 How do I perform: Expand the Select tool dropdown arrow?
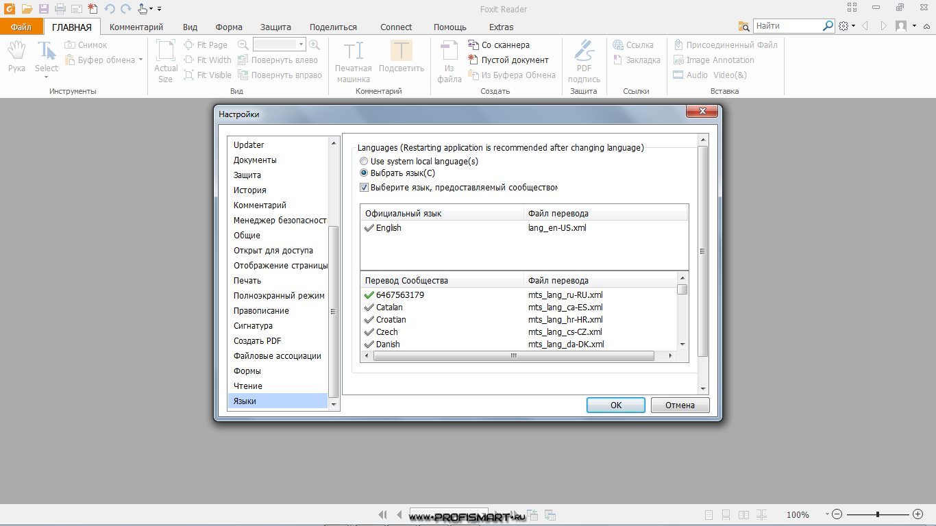[47, 77]
